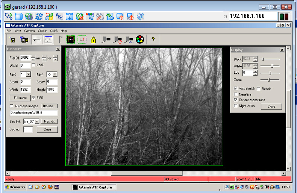Click the select full desktop target icon
The width and height of the screenshot is (297, 193).
click(x=130, y=17)
